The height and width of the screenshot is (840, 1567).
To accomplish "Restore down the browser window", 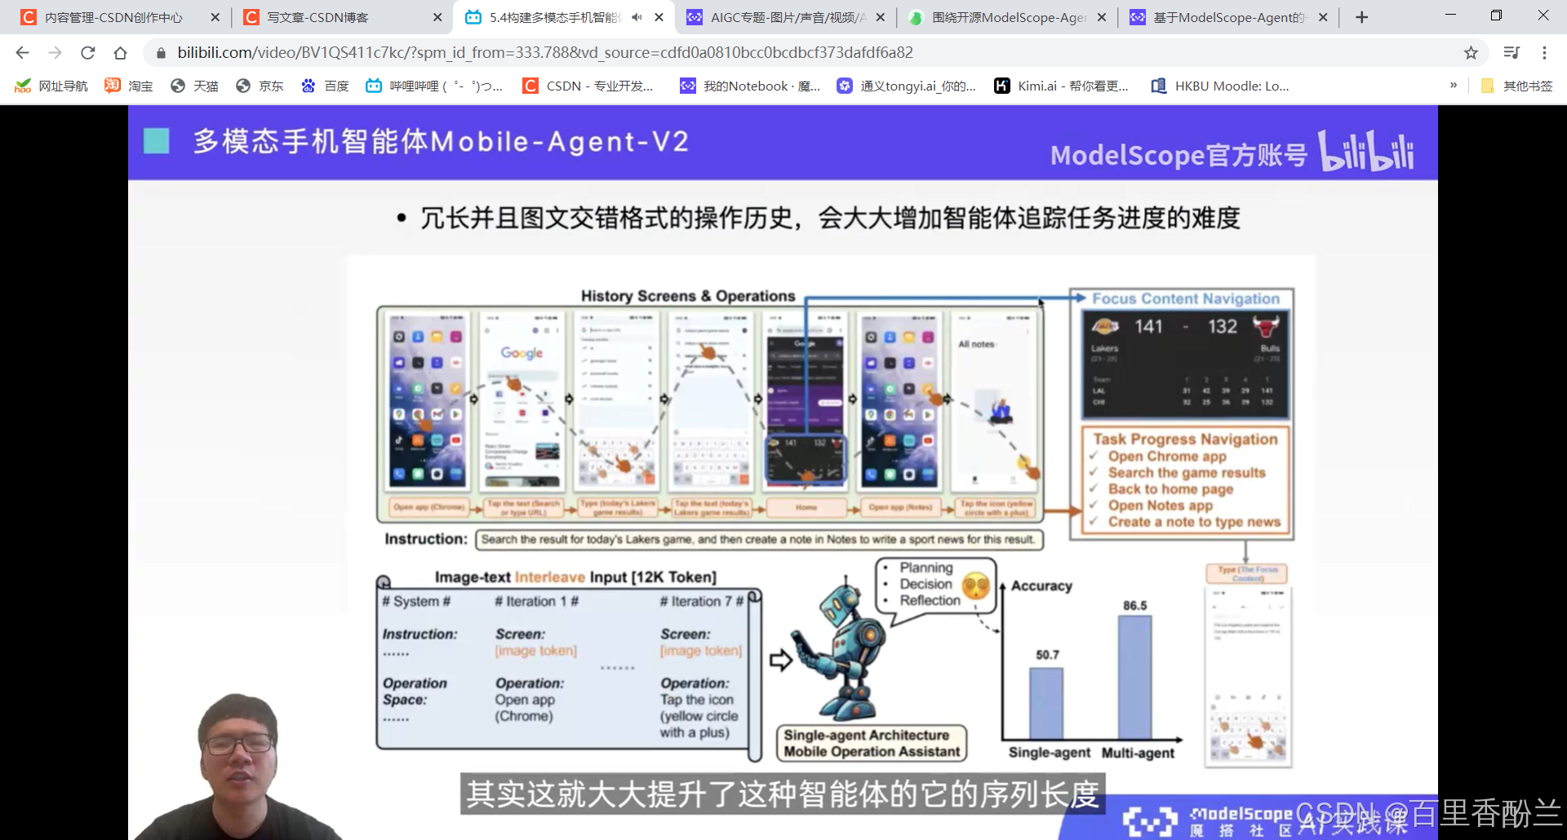I will (x=1496, y=15).
